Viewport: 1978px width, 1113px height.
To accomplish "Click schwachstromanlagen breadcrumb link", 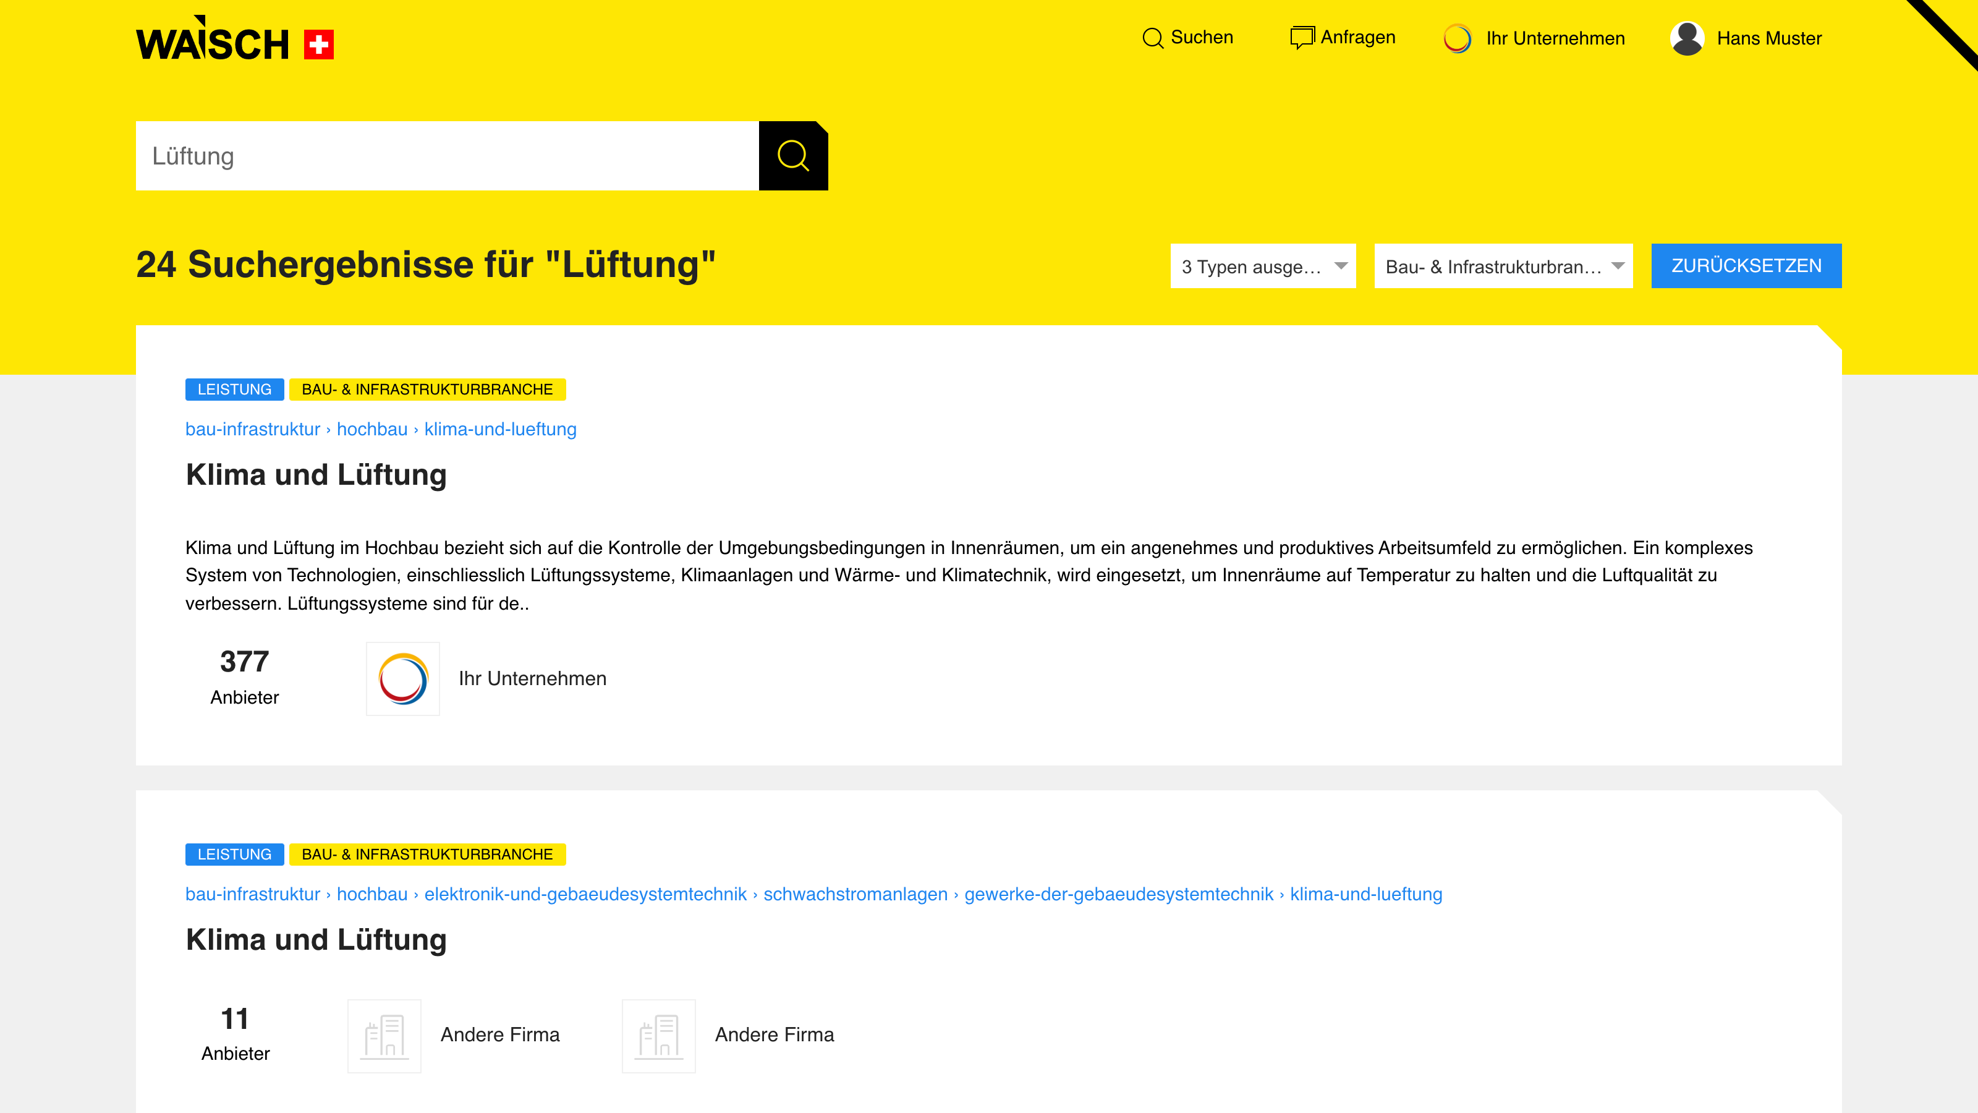I will tap(855, 894).
